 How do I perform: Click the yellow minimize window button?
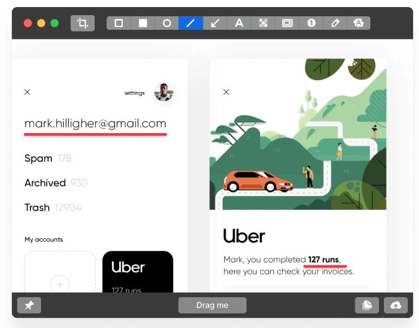click(x=41, y=23)
